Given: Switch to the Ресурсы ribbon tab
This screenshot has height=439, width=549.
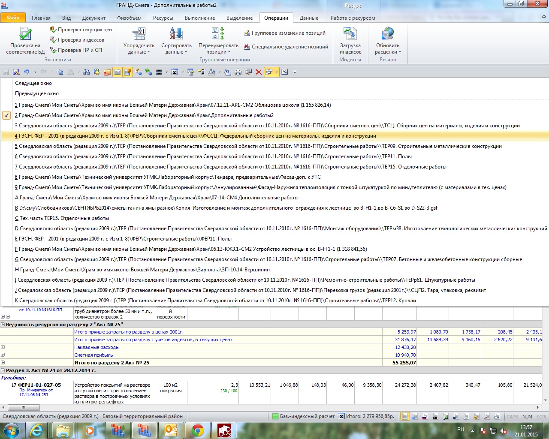Looking at the screenshot, I should [163, 18].
